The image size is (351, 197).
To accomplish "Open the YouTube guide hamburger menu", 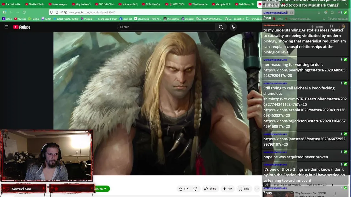I will point(7,27).
